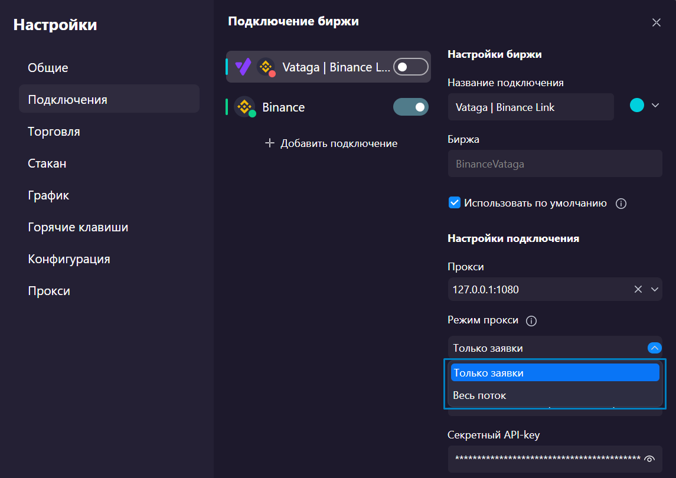676x478 pixels.
Task: Uncheck Использовать по умолчанию checkbox
Action: tap(455, 202)
